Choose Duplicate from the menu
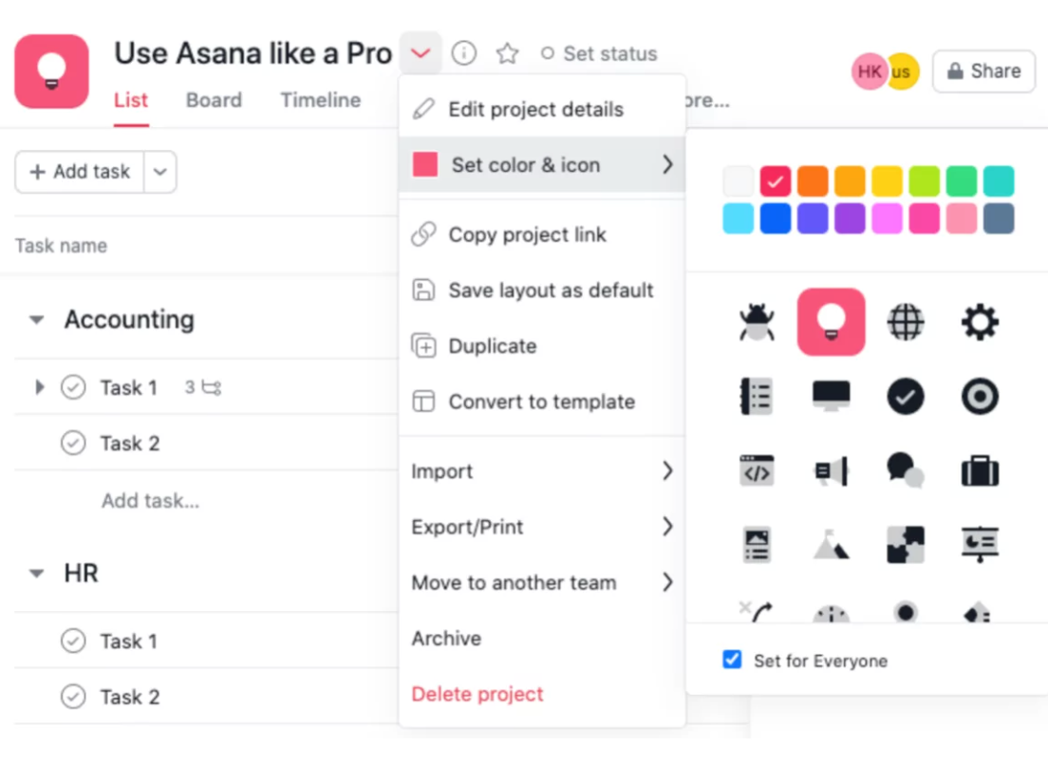 pyautogui.click(x=542, y=345)
